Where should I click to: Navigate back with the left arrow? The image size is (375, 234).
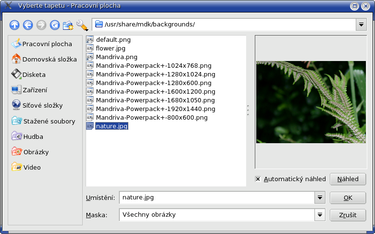(x=28, y=25)
